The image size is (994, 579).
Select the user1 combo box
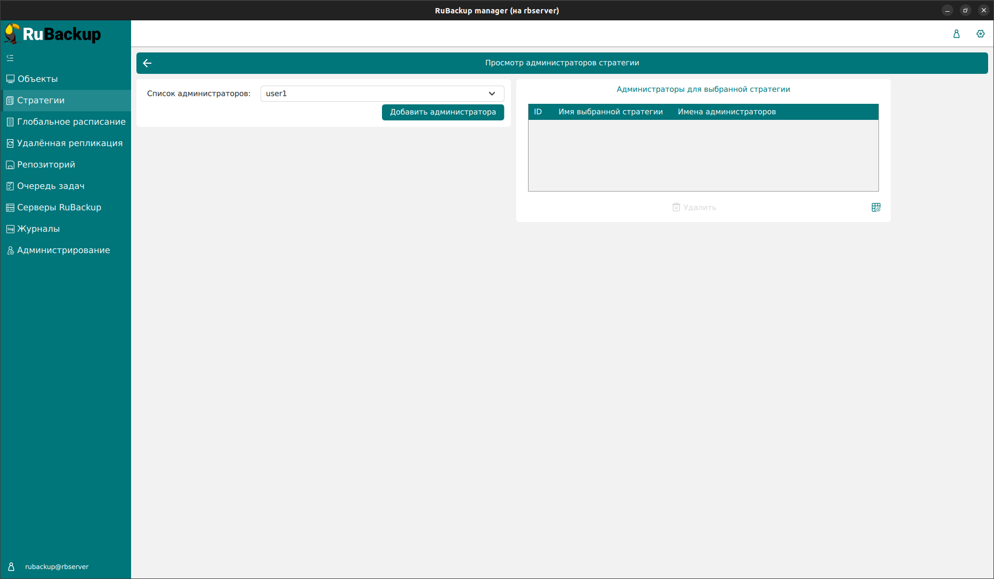tap(374, 94)
